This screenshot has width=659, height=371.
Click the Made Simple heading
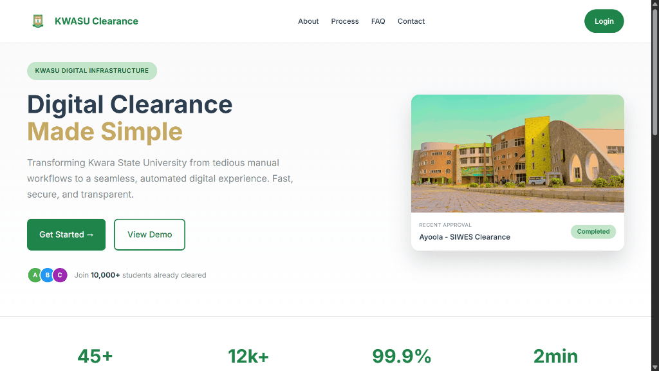click(105, 131)
